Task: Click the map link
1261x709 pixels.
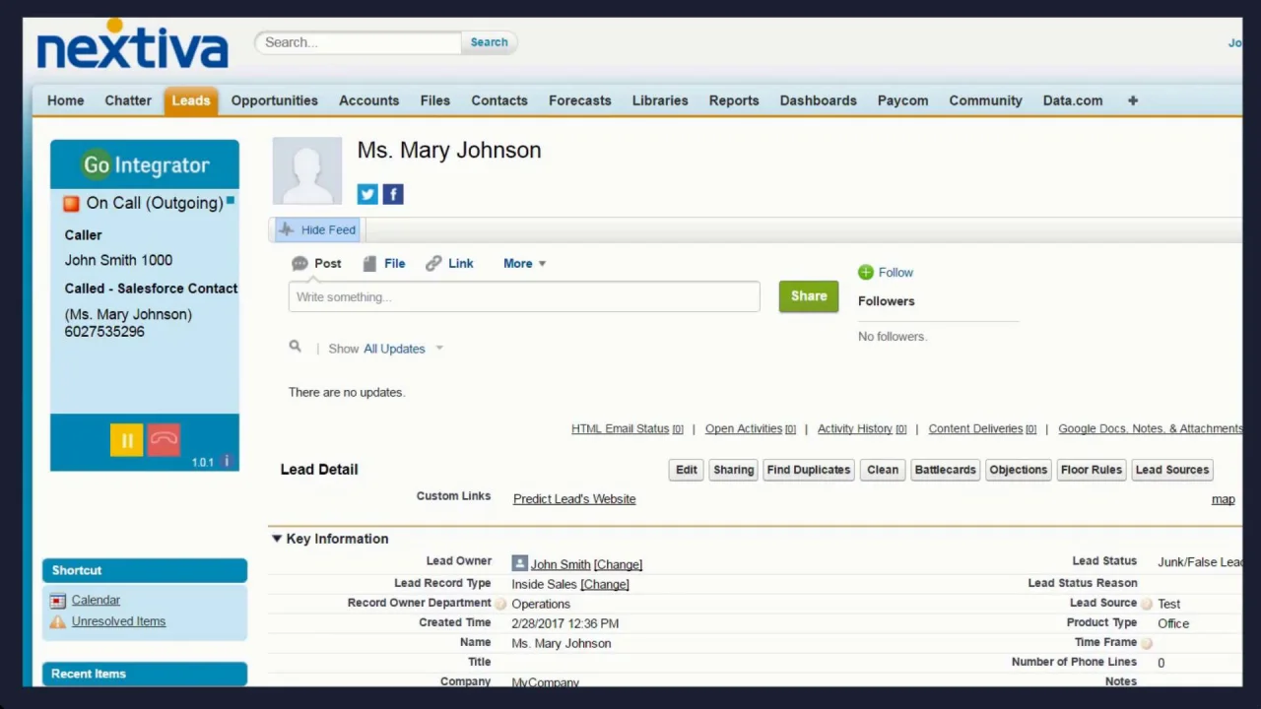Action: click(x=1223, y=499)
